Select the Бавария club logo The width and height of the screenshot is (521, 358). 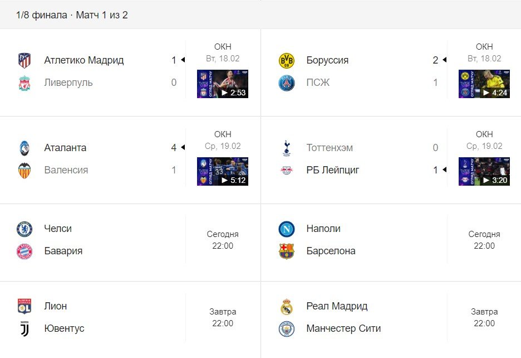point(24,251)
